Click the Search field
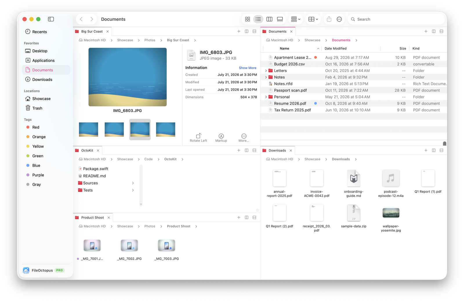The height and width of the screenshot is (302, 464). (396, 19)
